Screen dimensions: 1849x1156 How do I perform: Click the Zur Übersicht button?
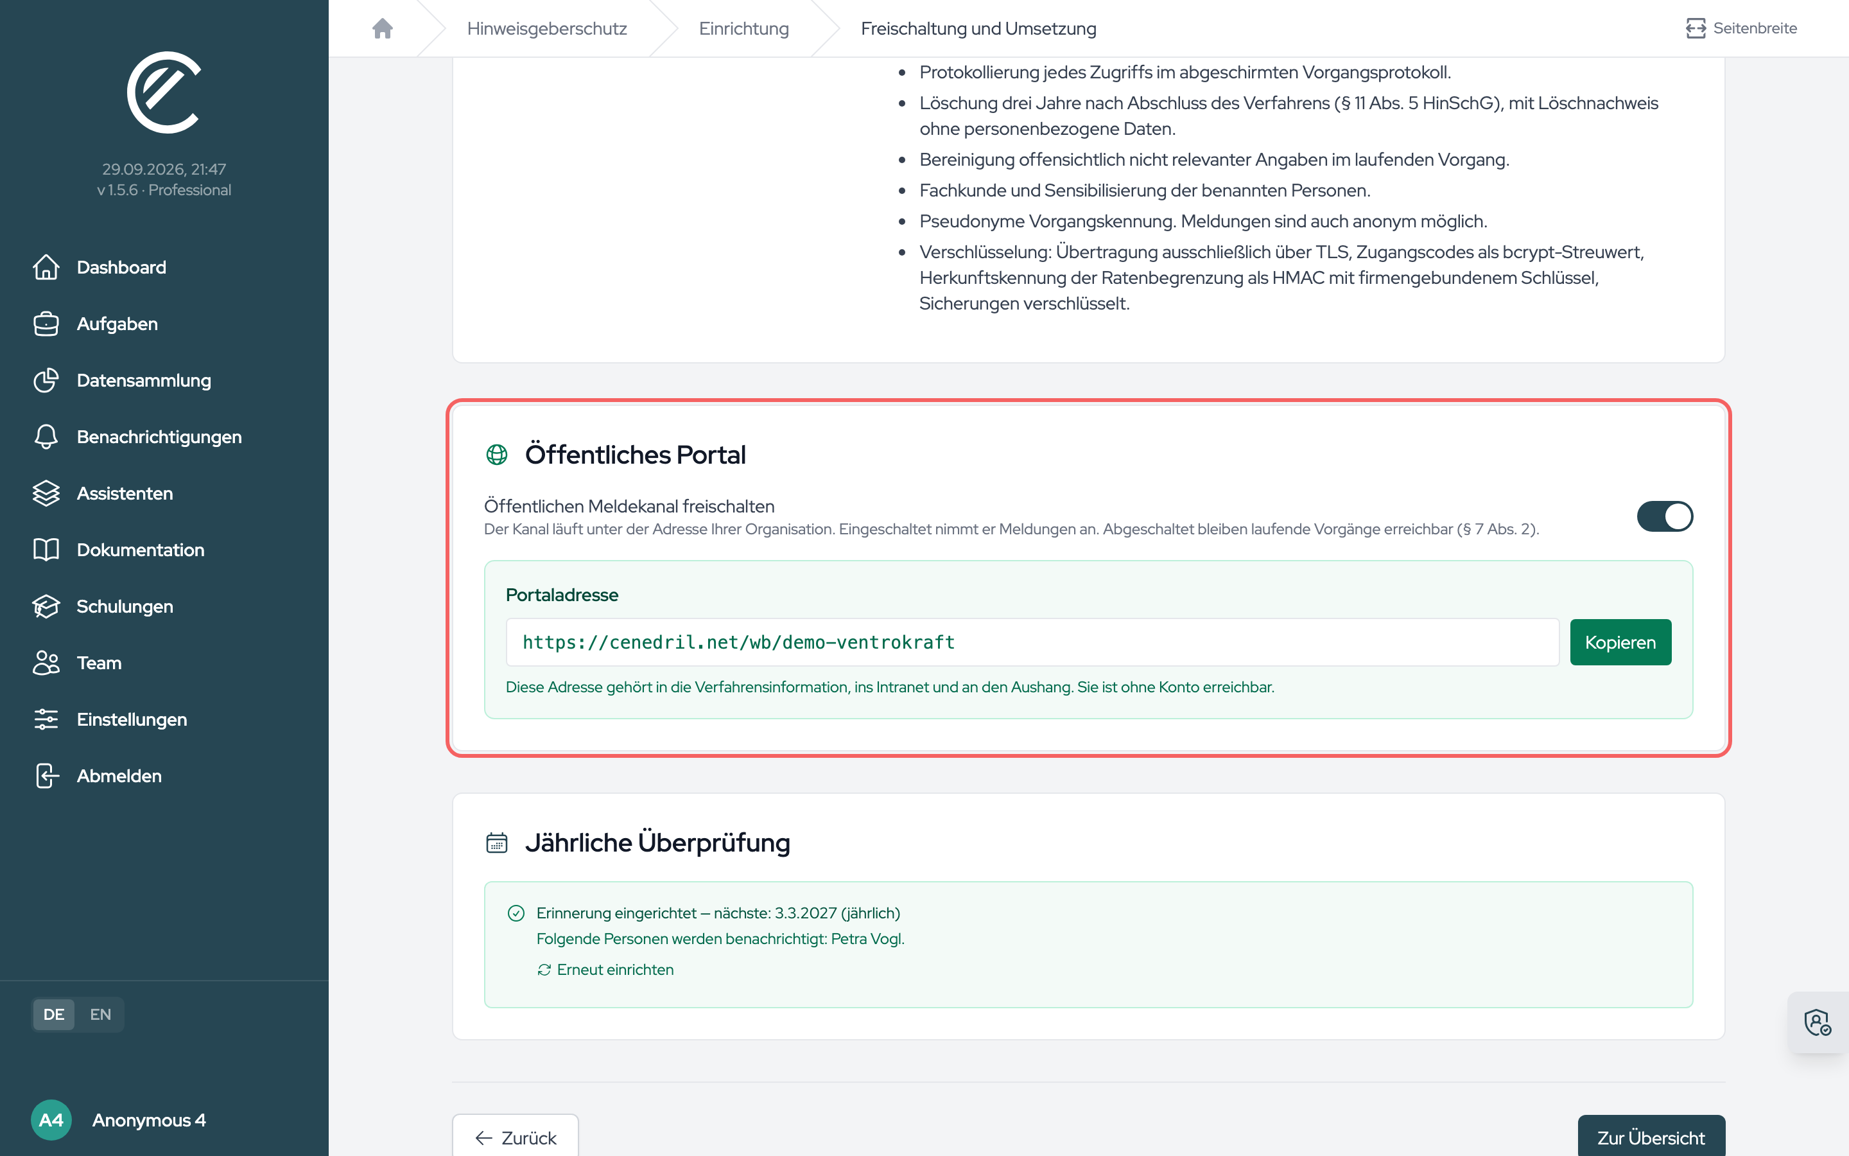pos(1651,1137)
